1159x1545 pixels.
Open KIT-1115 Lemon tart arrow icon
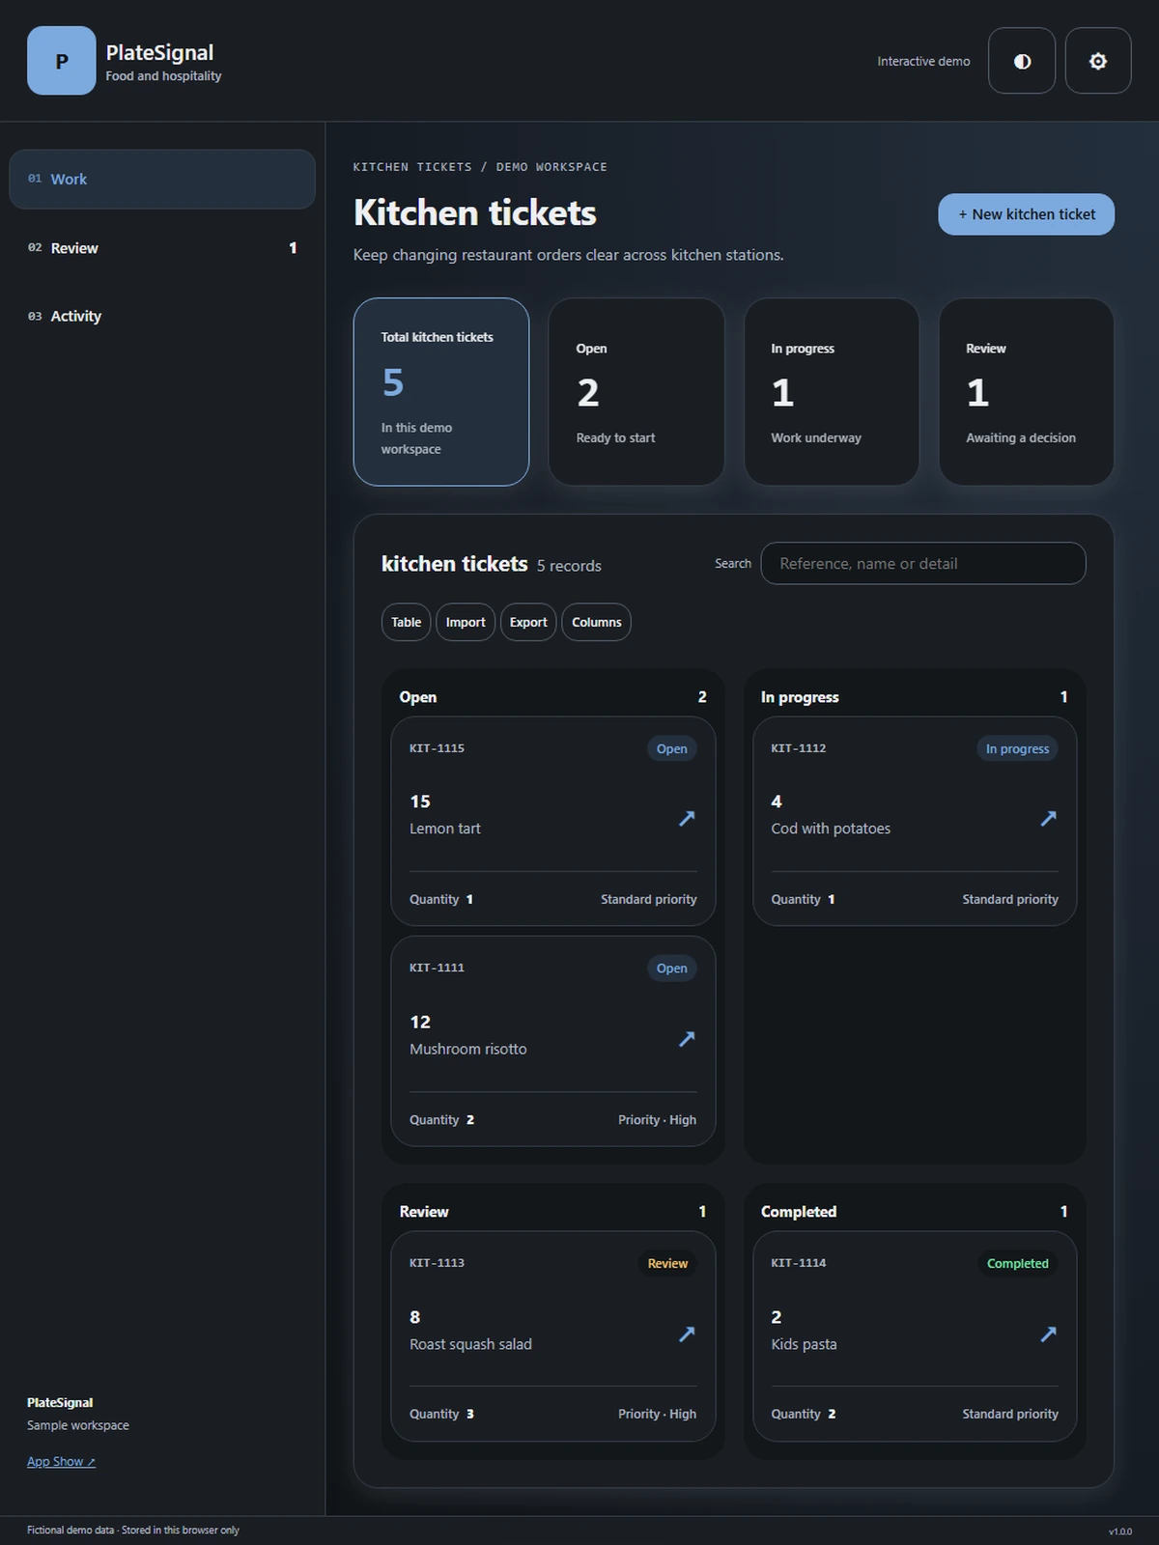coord(687,818)
